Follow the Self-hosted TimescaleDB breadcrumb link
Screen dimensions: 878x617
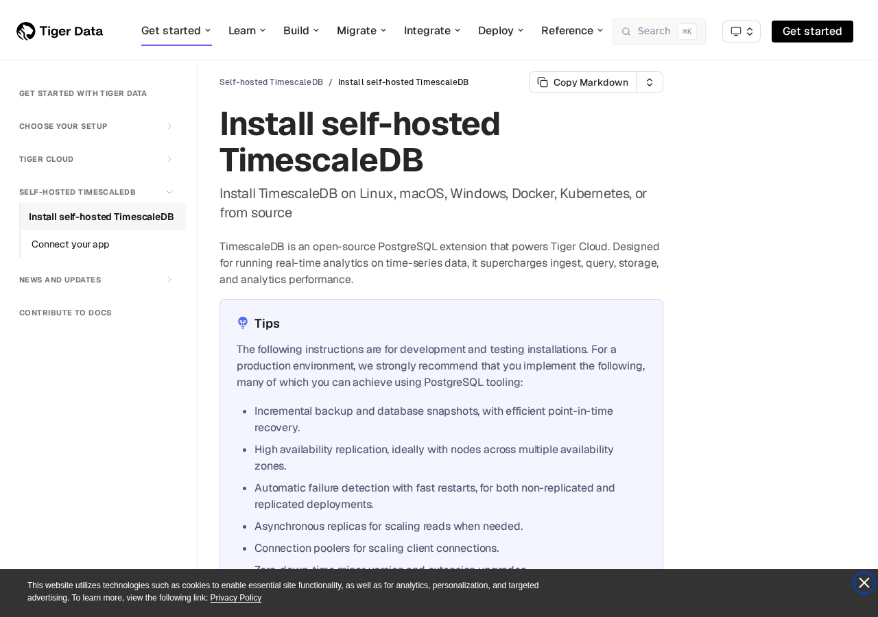[x=271, y=82]
